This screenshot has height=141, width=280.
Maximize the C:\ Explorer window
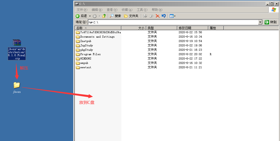pyautogui.click(x=272, y=4)
